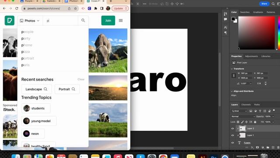Open the layer Kind filter dropdown
Image resolution: width=280 pixels, height=158 pixels.
click(239, 111)
